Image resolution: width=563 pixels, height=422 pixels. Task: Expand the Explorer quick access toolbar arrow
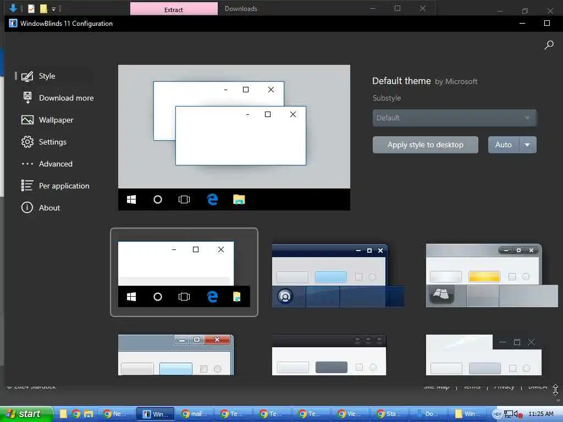[x=53, y=9]
